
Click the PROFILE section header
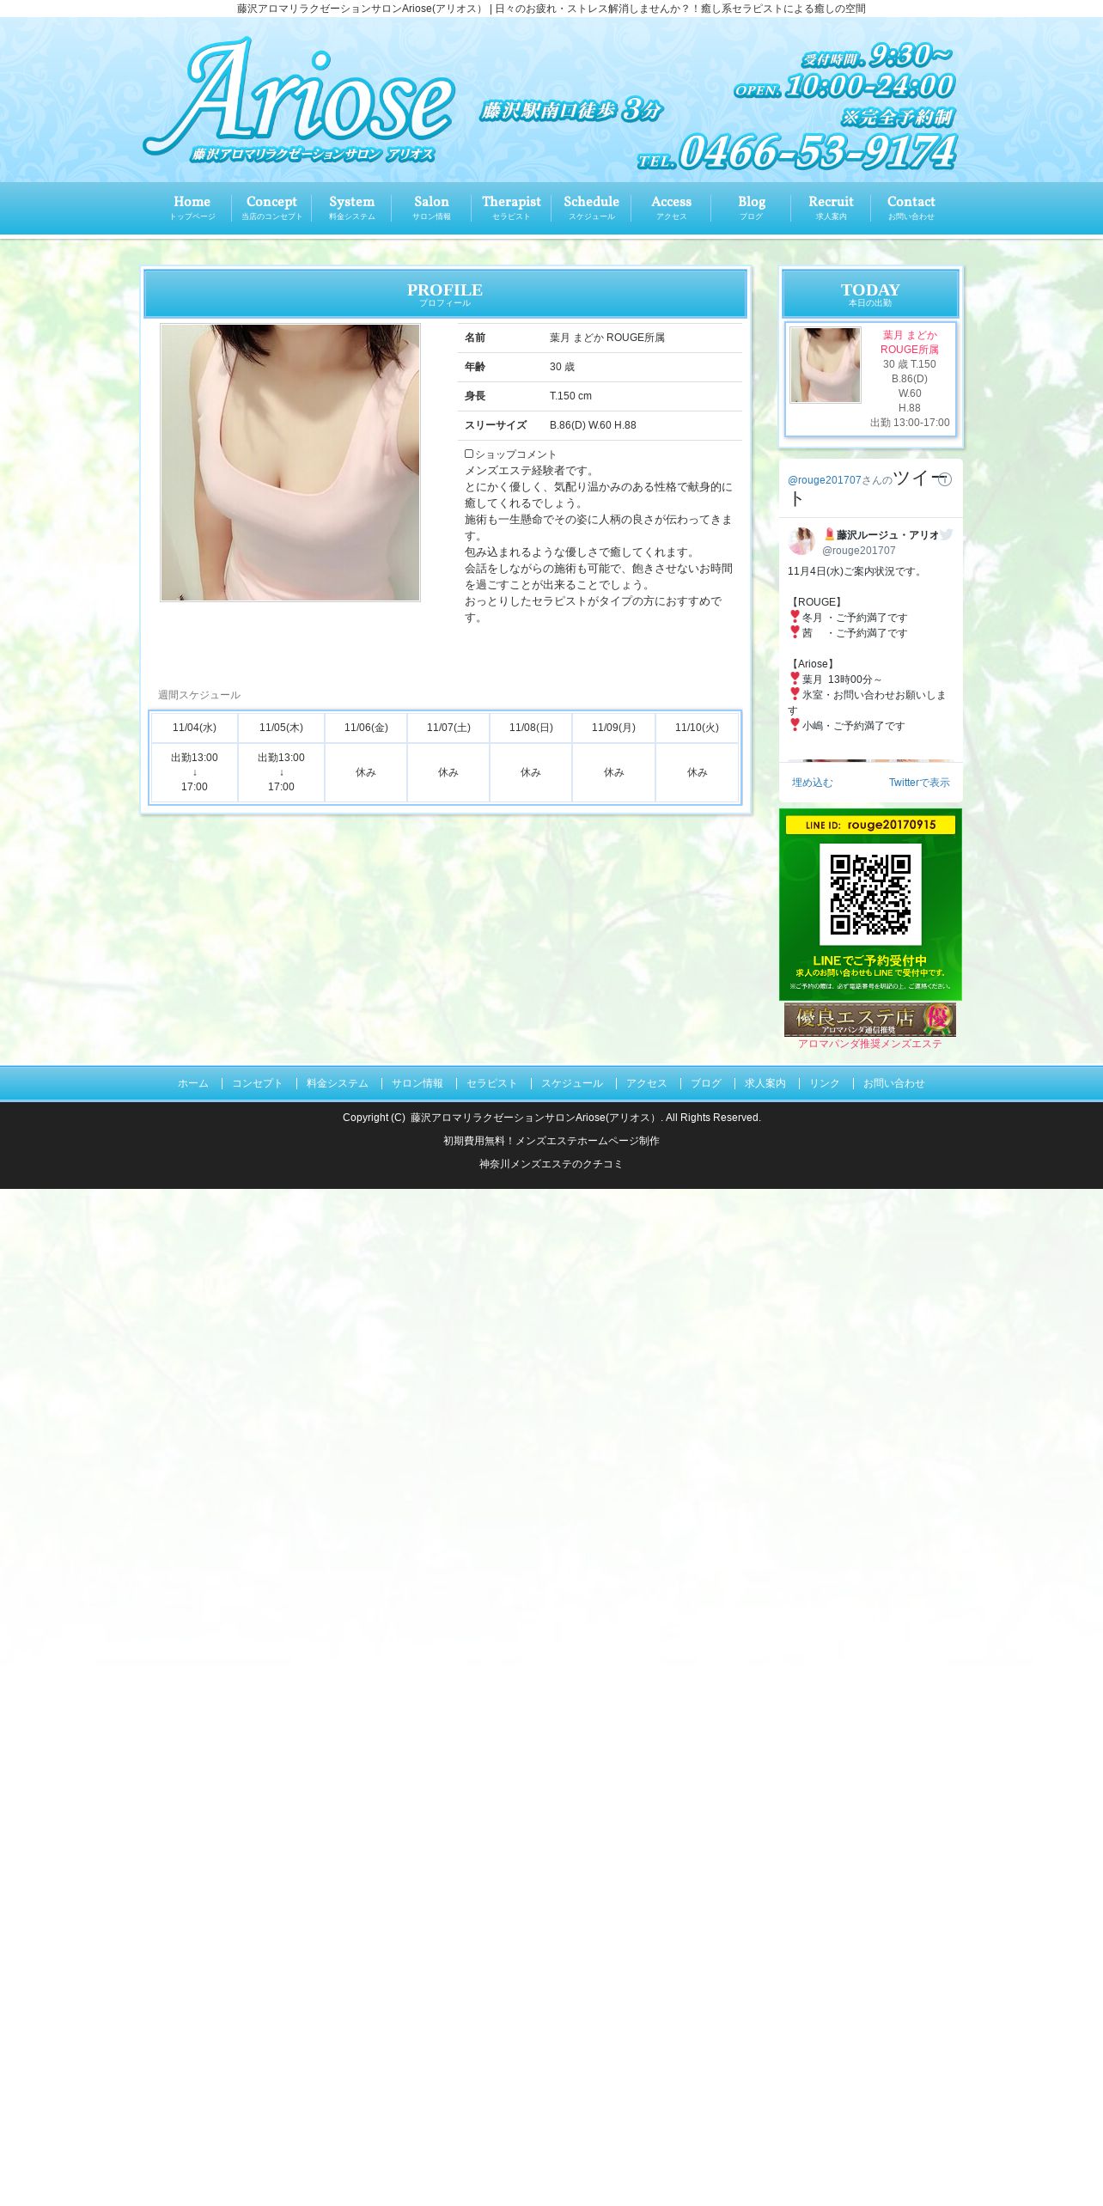pos(445,294)
